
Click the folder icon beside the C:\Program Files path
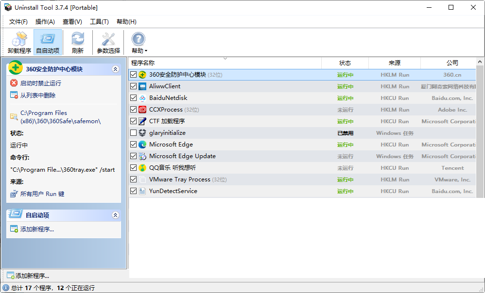[14, 116]
